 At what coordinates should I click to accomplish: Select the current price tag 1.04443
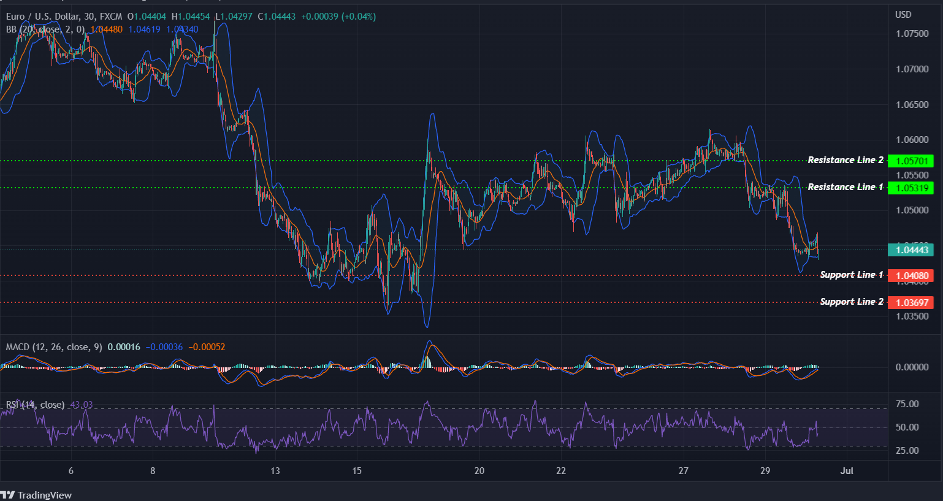(x=911, y=250)
